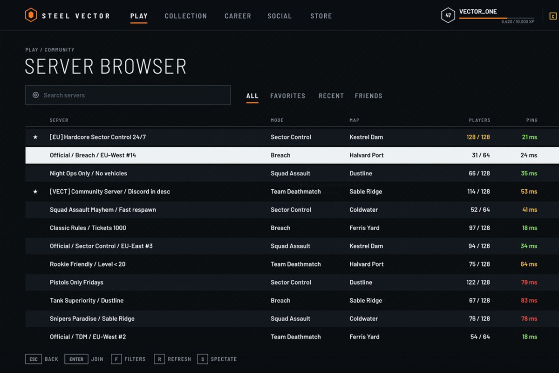Click 'Breach' mode in Classic Rules row
This screenshot has width=559, height=373.
[x=280, y=228]
